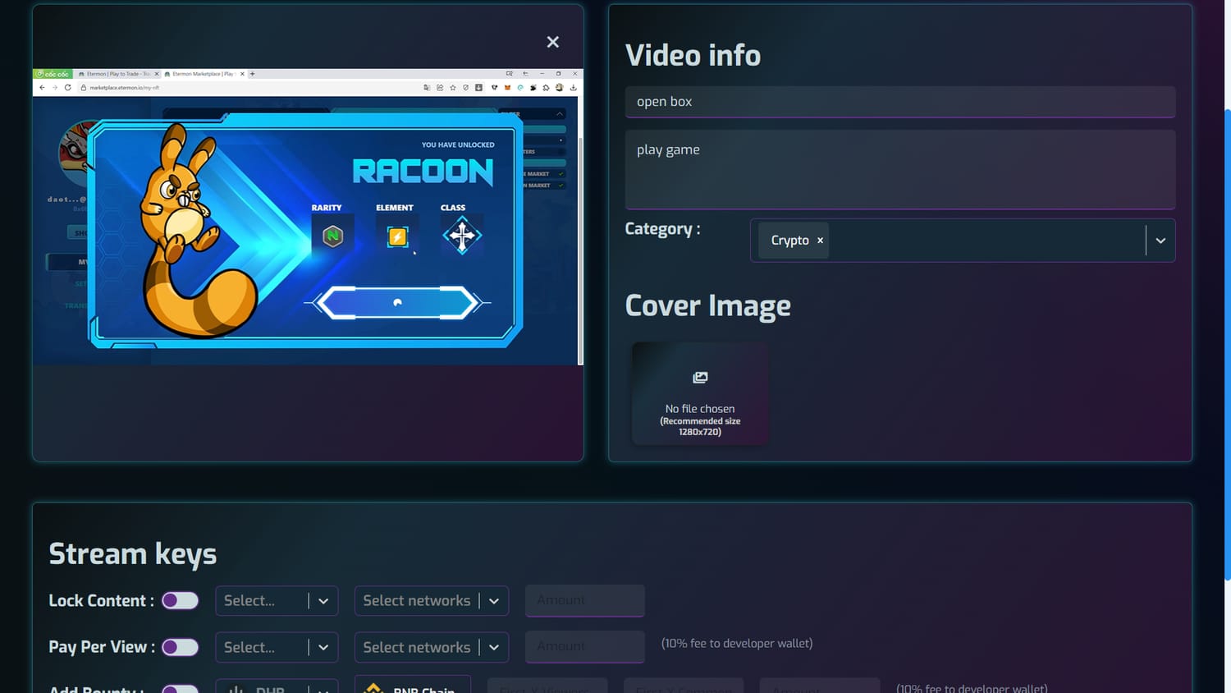Click the Rarity hexagon icon in the video preview
Screen dimensions: 1231x693
332,236
